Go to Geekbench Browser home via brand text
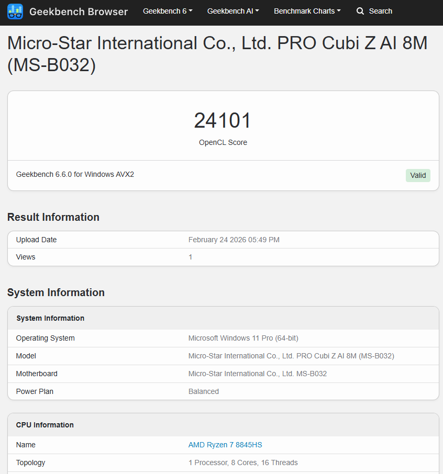Viewport: 443px width, 474px height. coord(78,12)
